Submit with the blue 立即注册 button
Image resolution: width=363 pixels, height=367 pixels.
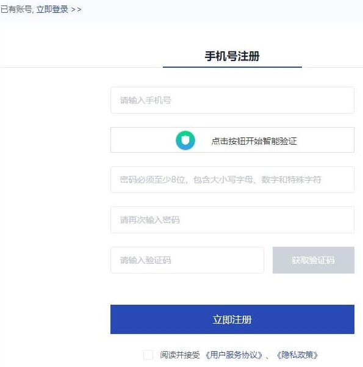(x=232, y=319)
